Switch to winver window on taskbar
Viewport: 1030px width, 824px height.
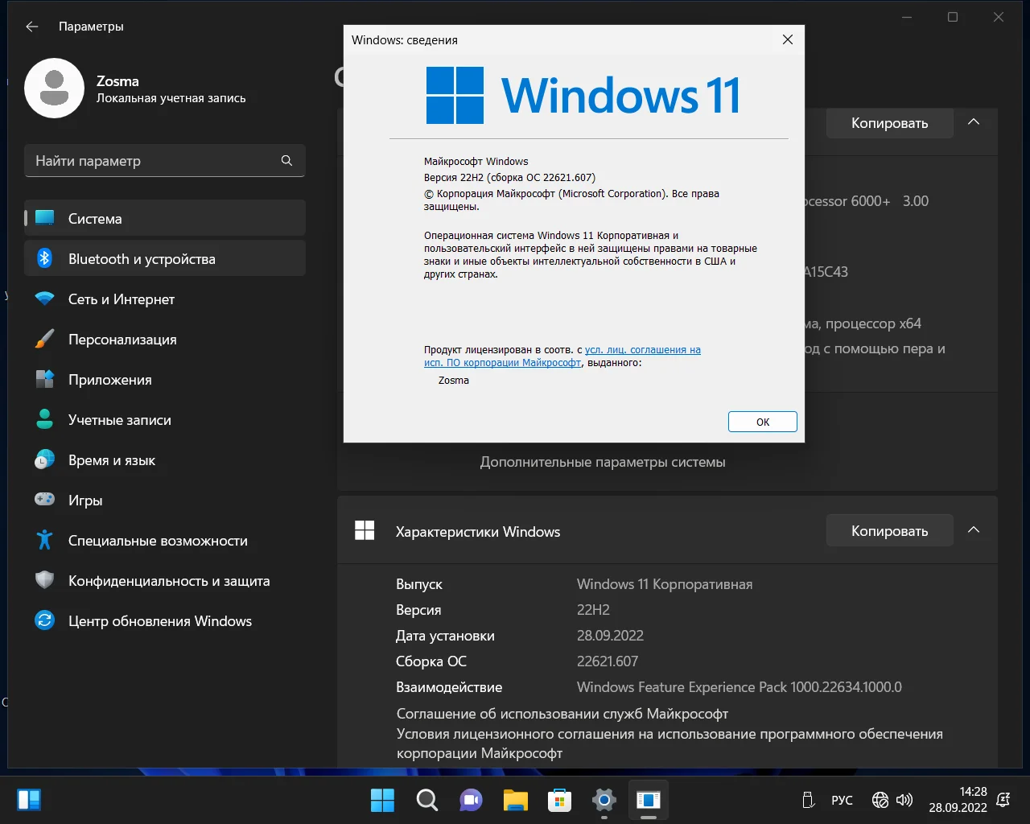click(648, 800)
